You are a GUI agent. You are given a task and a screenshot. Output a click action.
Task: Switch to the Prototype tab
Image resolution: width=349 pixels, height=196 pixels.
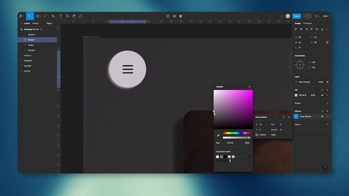308,23
